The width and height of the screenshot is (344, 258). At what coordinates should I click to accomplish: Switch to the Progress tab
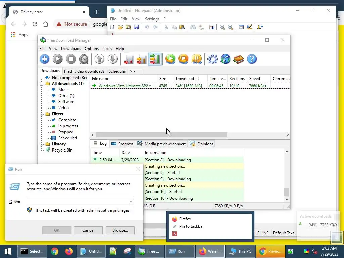[122, 144]
